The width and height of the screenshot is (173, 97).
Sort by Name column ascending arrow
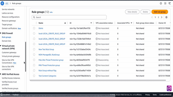click(x=65, y=23)
